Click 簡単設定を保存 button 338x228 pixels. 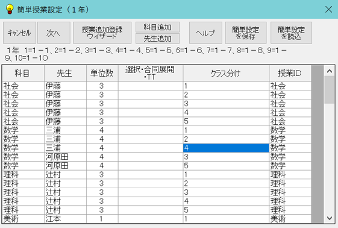pyautogui.click(x=246, y=33)
